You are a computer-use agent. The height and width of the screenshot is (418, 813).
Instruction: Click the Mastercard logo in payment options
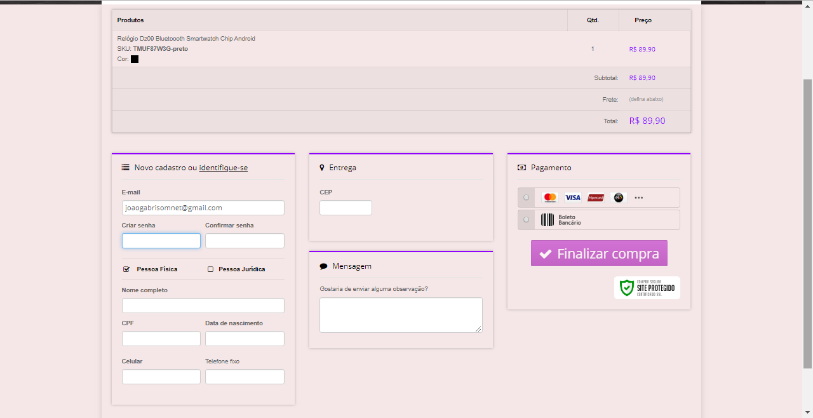pyautogui.click(x=550, y=198)
